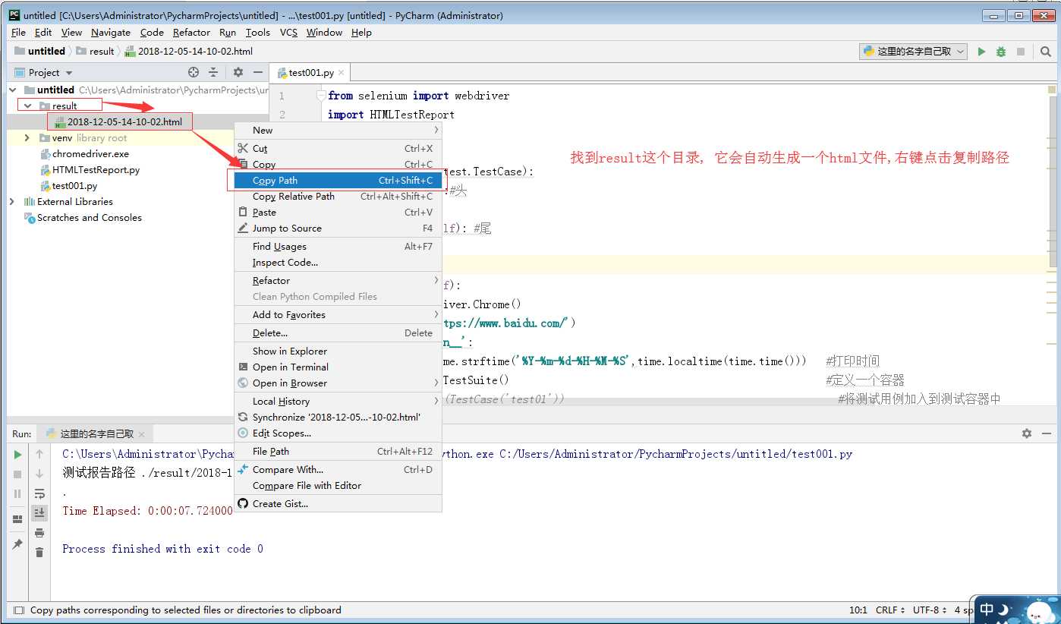Screen dimensions: 1061x624
Task: Rerun with the Run panel green arrow
Action: [x=17, y=454]
